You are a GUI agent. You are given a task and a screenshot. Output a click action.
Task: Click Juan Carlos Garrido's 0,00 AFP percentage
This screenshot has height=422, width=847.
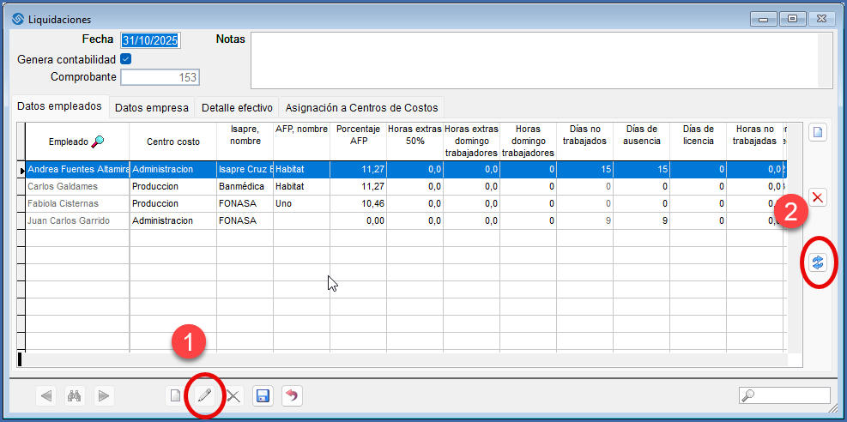tap(358, 220)
